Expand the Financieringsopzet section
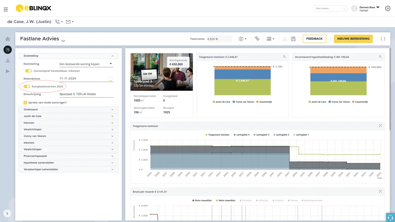The image size is (395, 222). [x=68, y=156]
